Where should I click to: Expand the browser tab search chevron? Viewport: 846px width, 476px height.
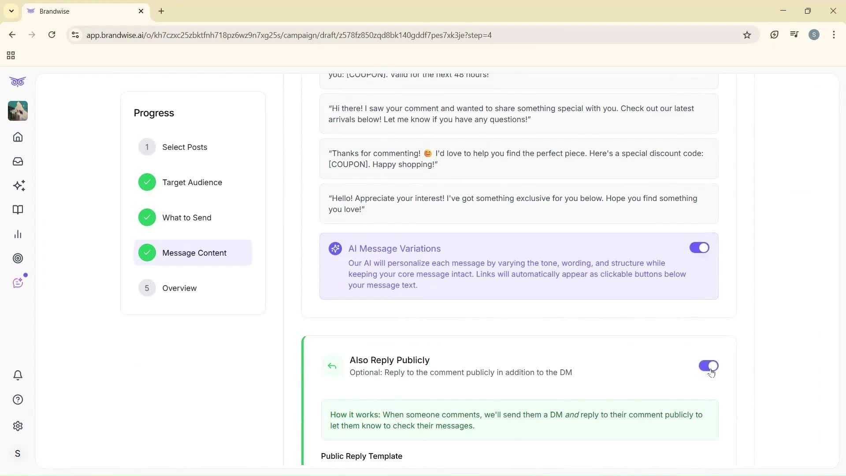coord(11,11)
